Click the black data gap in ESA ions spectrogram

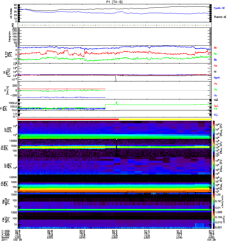tap(116, 148)
